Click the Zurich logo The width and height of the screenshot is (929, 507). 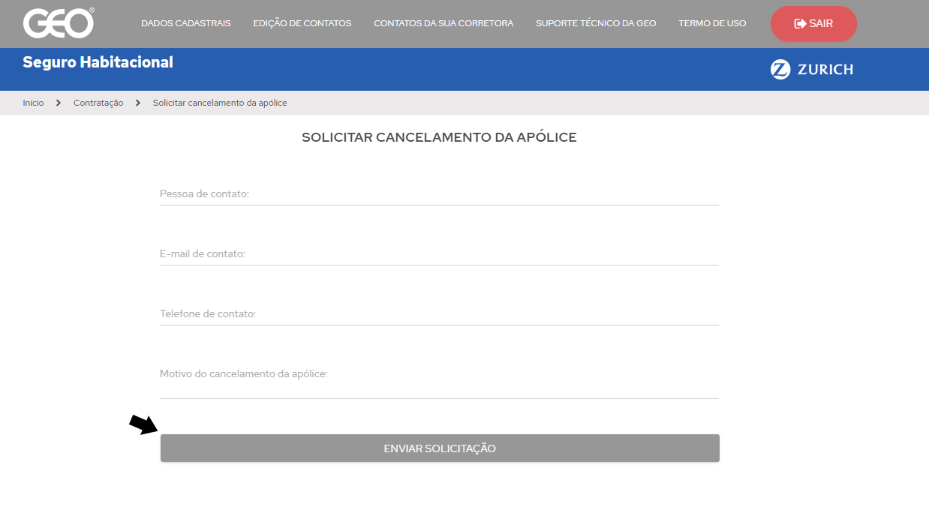812,70
